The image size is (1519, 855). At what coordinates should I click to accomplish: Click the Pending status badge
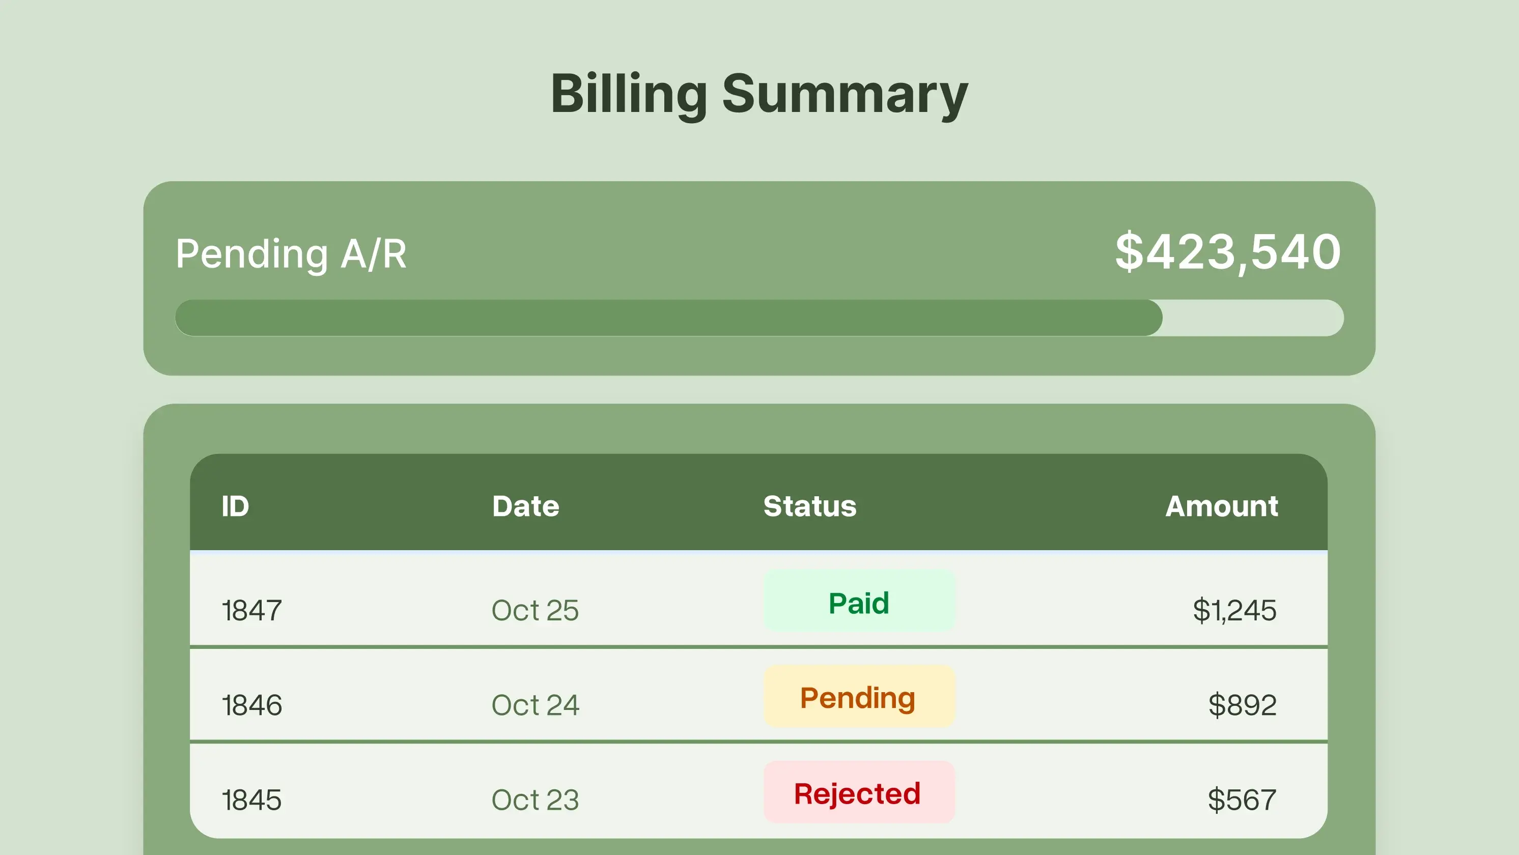pyautogui.click(x=859, y=697)
